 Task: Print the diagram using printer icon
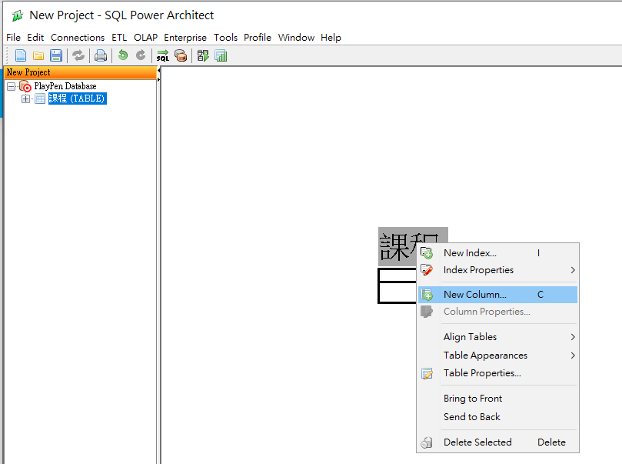[x=101, y=55]
